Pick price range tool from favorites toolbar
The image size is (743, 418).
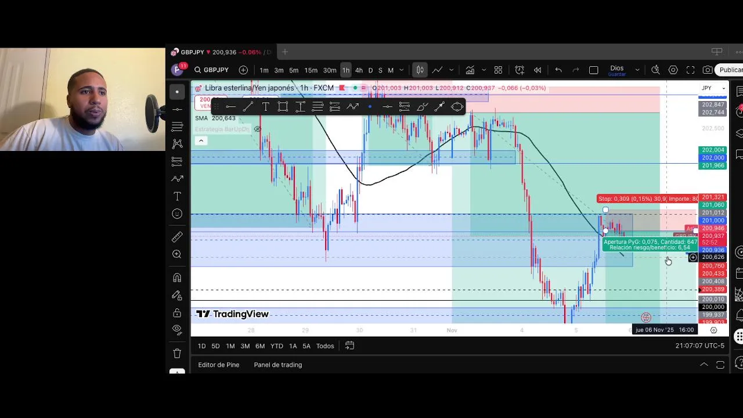pos(300,106)
